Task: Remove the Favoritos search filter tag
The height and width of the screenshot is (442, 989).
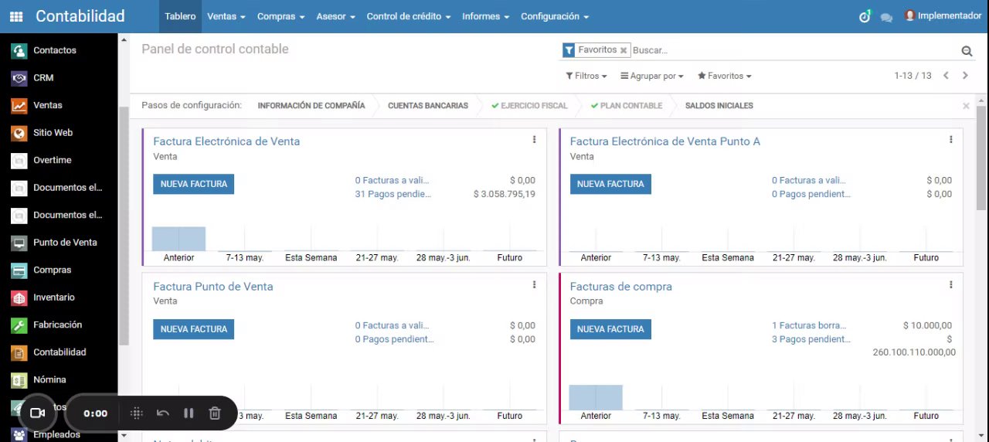Action: point(624,50)
